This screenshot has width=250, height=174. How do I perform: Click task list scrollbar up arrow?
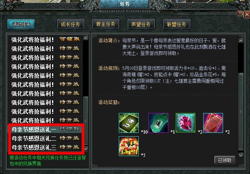click(x=85, y=38)
